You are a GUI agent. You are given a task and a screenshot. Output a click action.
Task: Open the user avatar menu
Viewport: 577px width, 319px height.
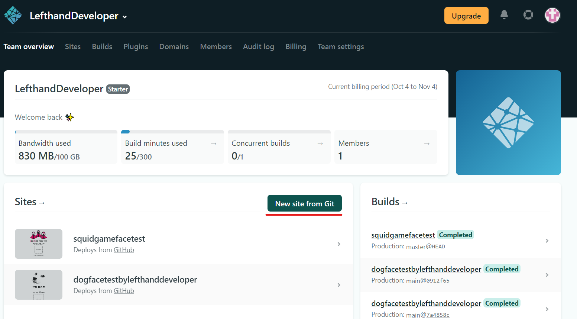click(x=552, y=15)
